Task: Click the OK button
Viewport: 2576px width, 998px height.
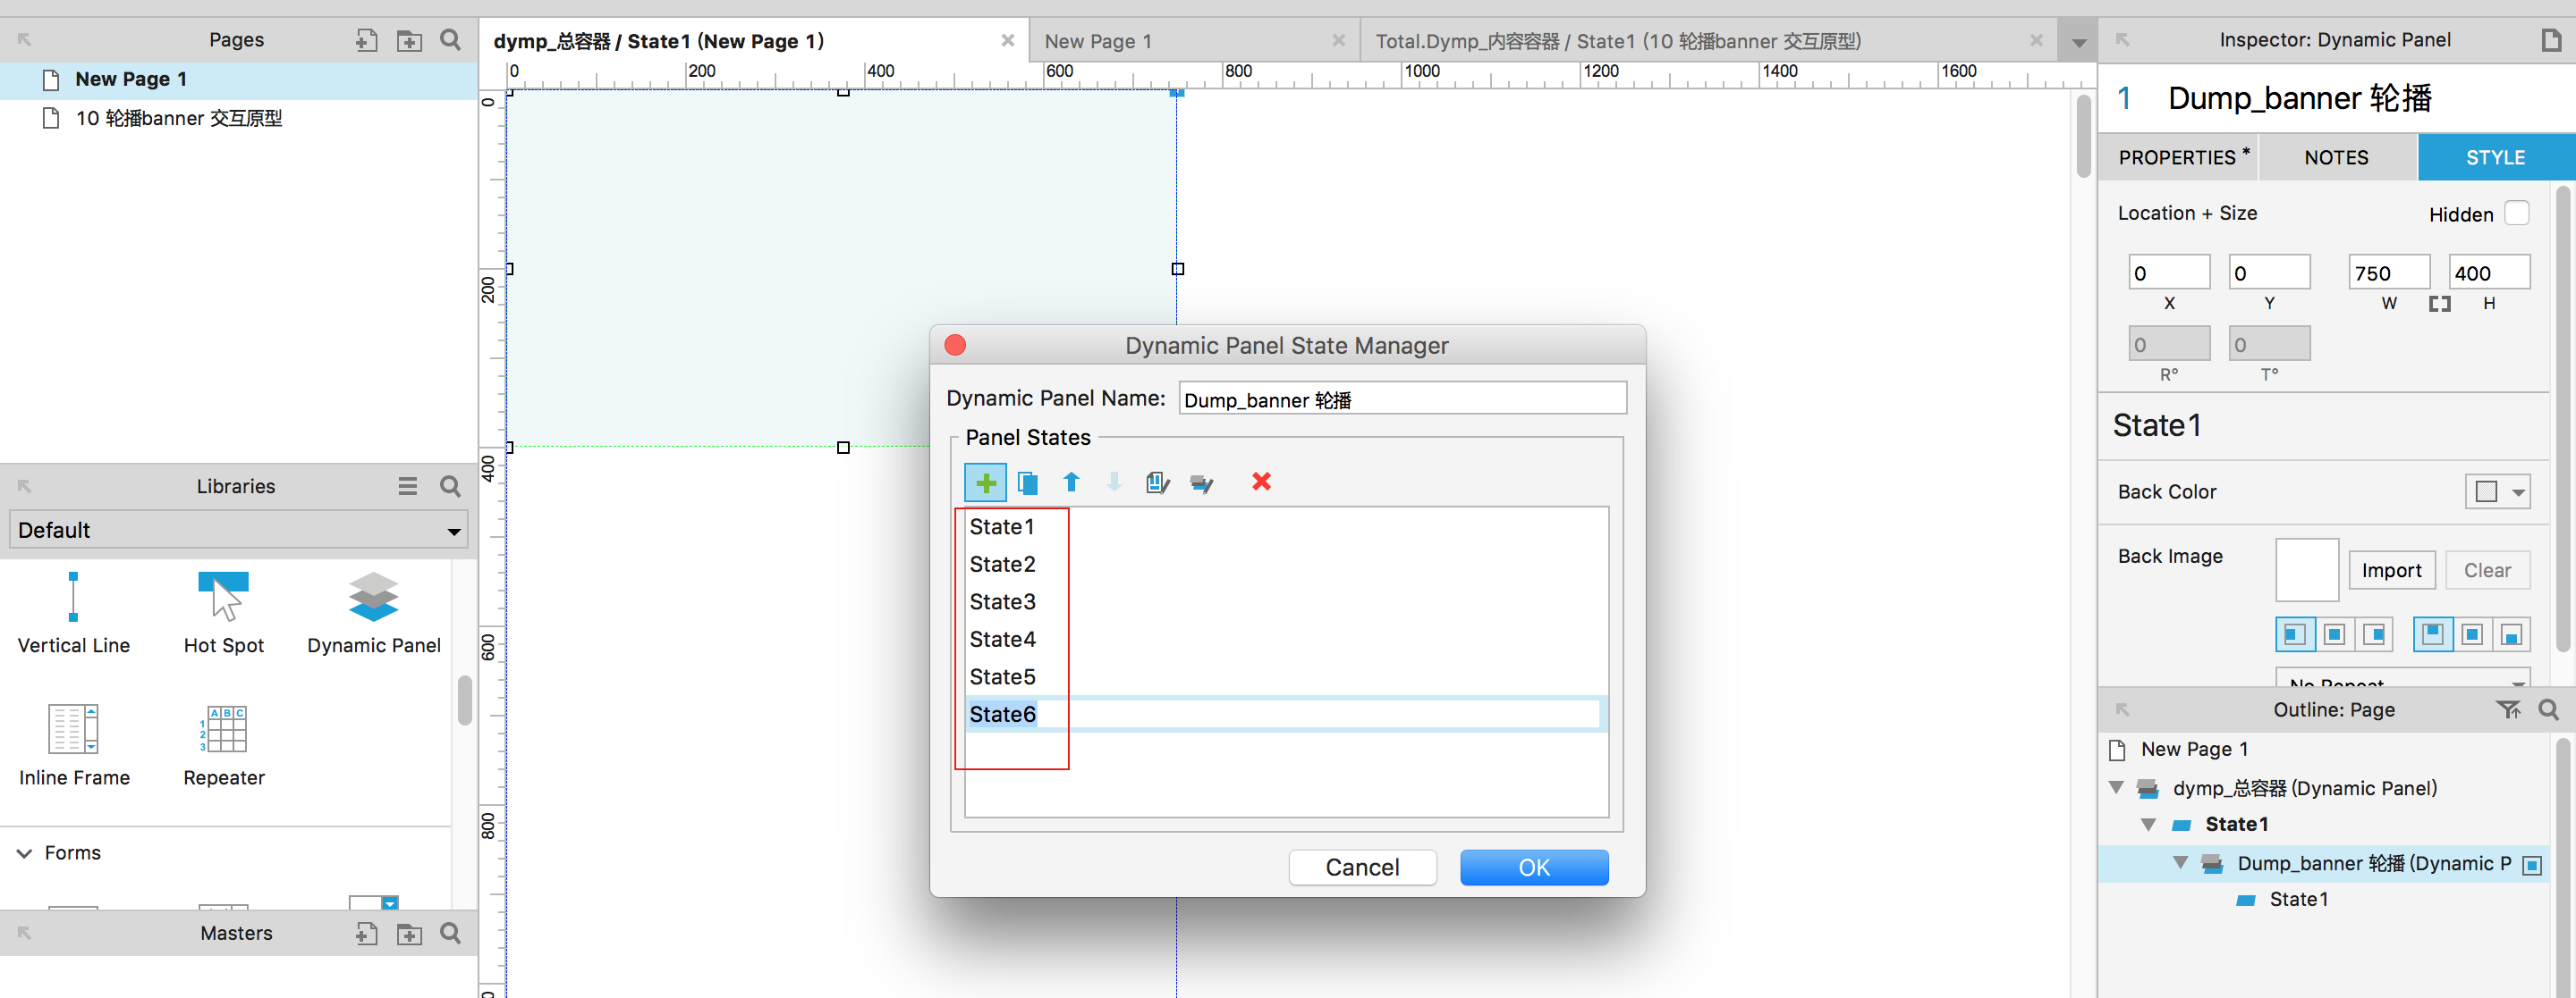Action: pos(1533,866)
